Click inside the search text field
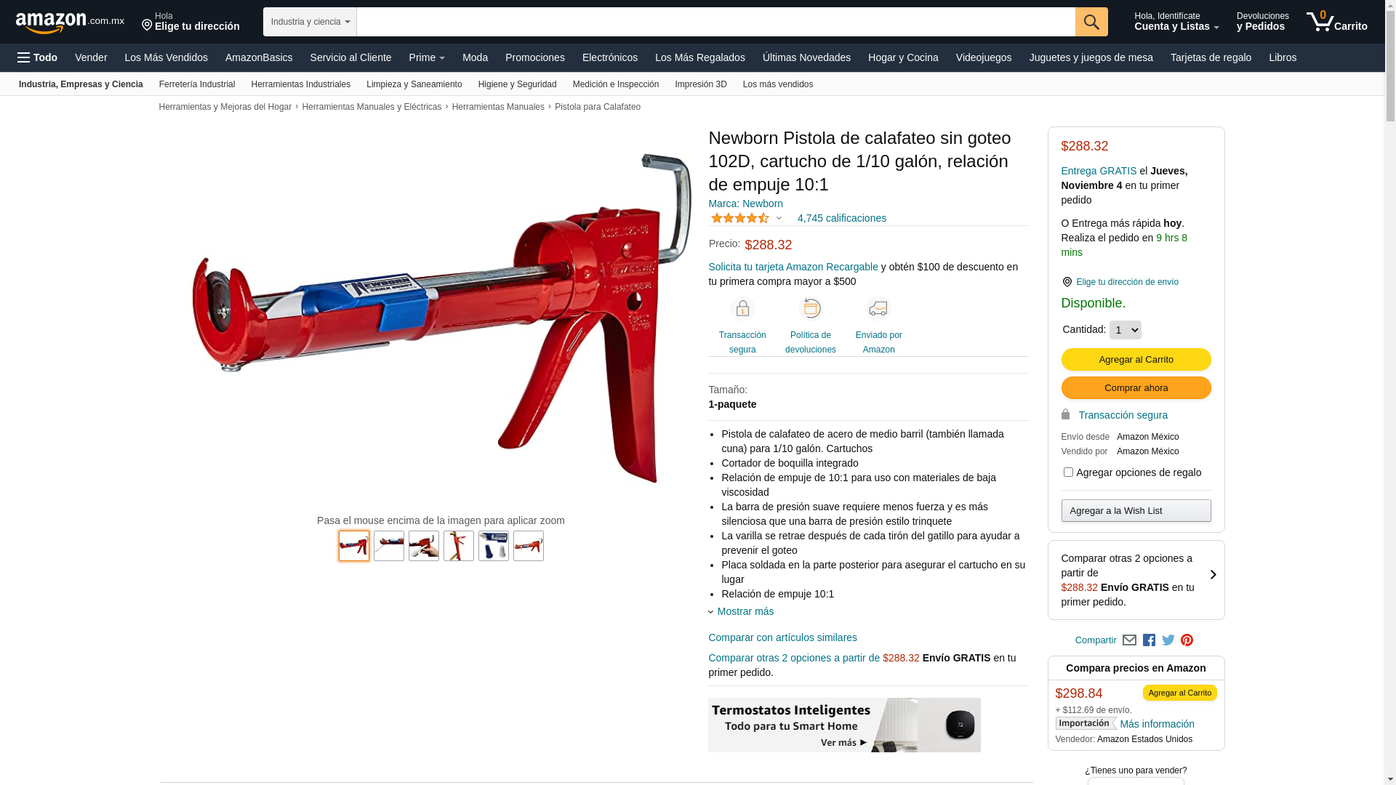The width and height of the screenshot is (1396, 785). 715,22
